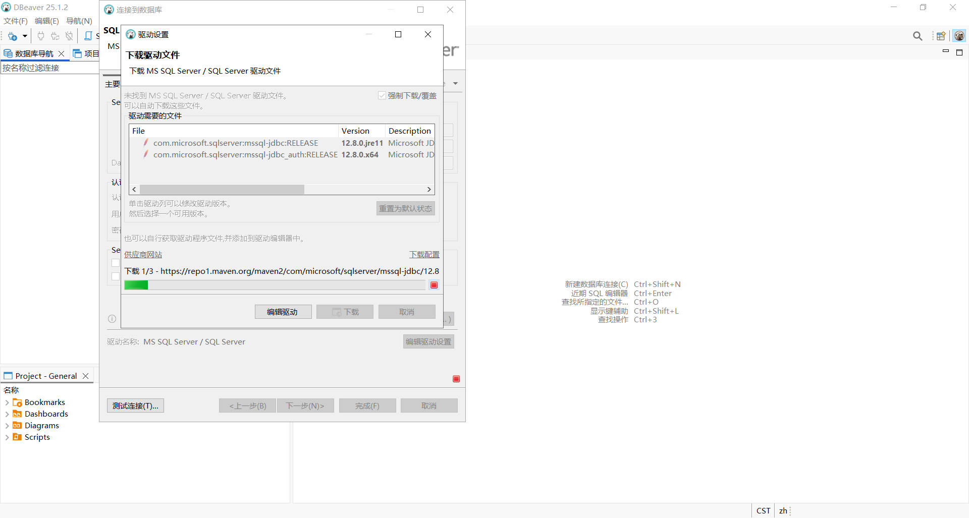
Task: Close the 驱动设置 dialog
Action: 428,34
